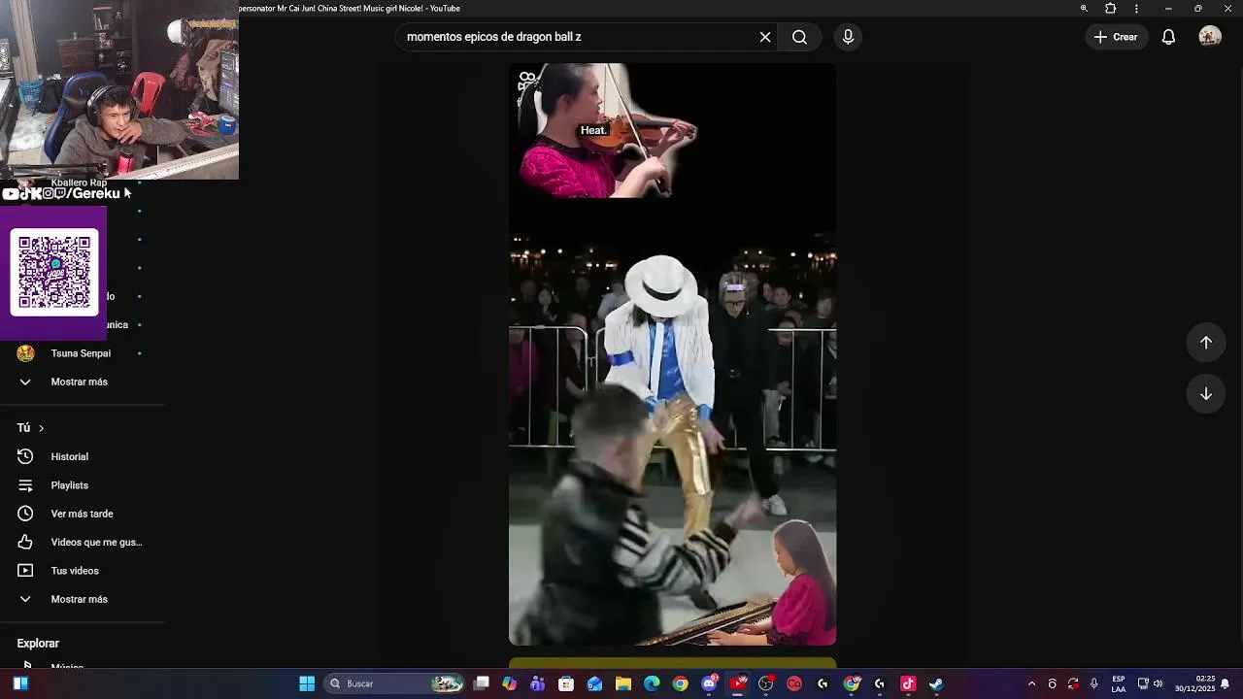
Task: Open the Tsuna Senpai subscription
Action: 80,353
